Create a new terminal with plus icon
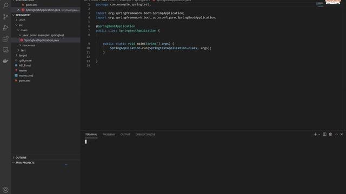 pos(315,134)
